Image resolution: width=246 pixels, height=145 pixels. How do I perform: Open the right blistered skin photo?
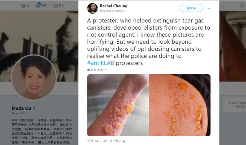coord(180,105)
